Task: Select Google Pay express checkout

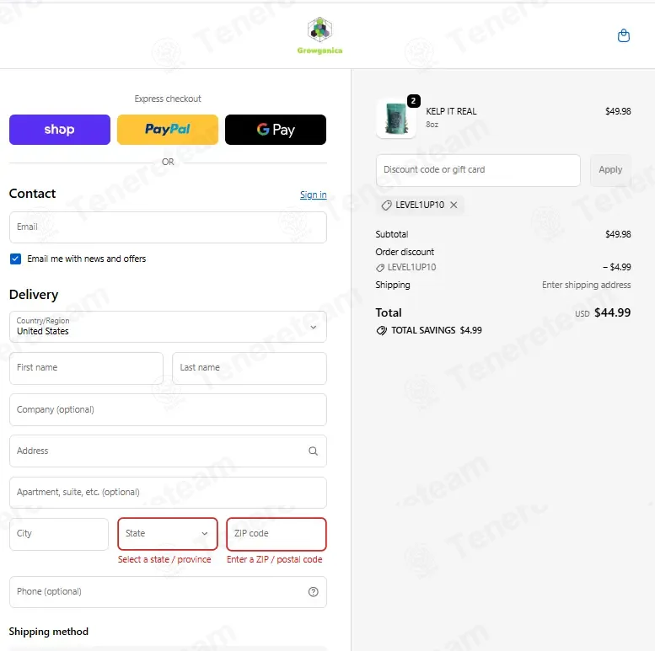Action: [x=276, y=130]
